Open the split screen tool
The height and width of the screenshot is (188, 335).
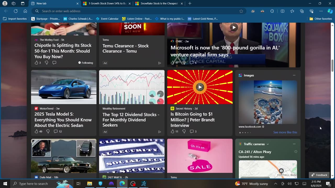(282, 11)
